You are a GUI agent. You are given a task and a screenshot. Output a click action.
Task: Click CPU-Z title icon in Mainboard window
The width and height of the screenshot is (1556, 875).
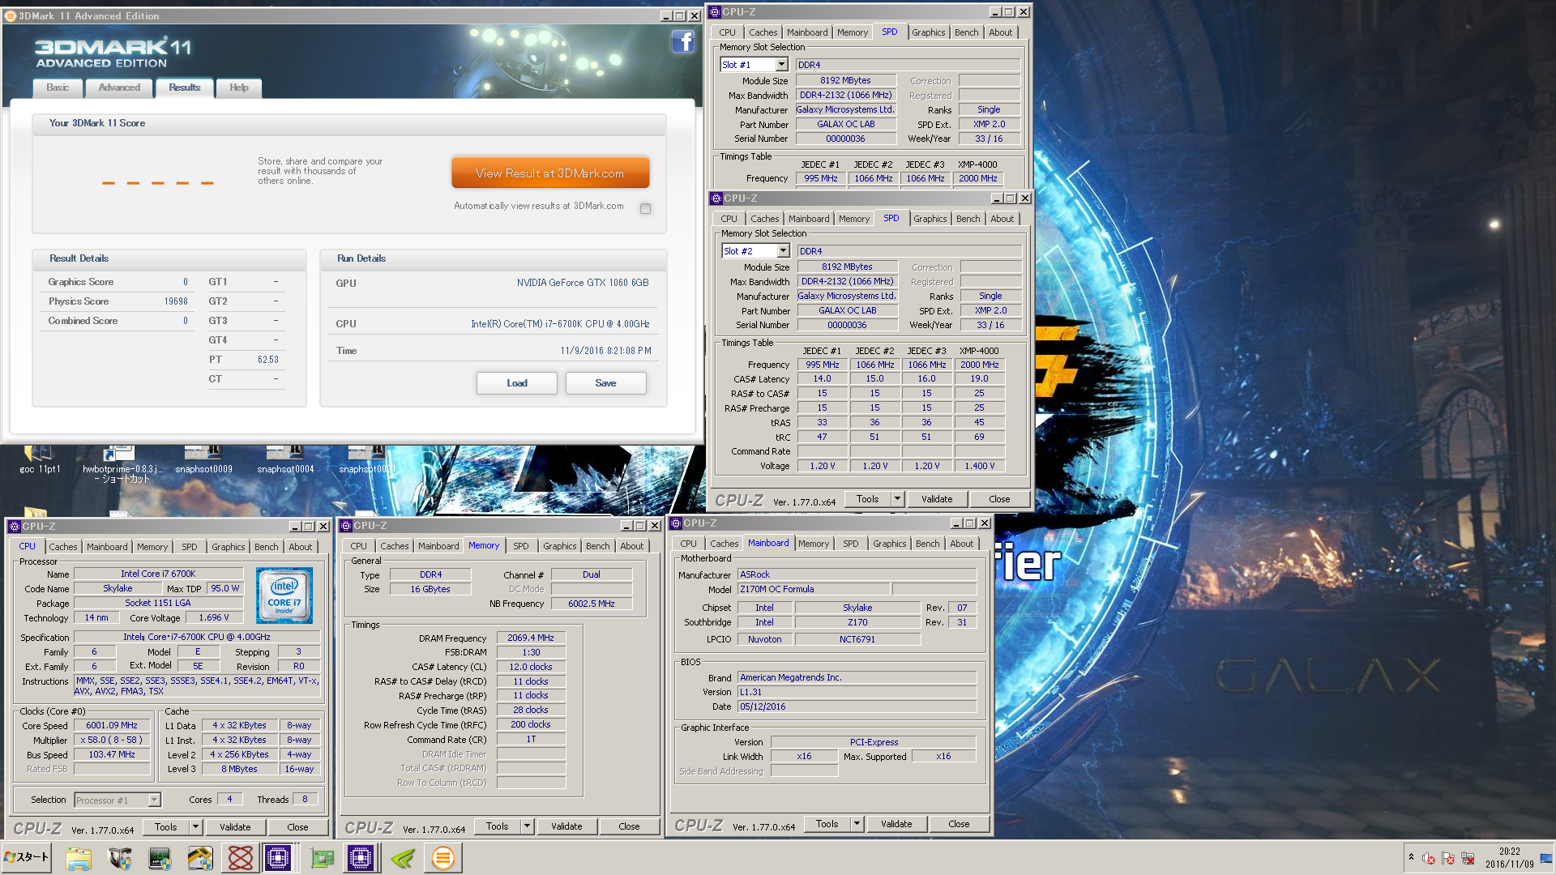[x=676, y=523]
